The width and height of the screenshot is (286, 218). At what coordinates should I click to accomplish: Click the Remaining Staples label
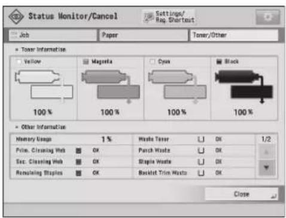pos(39,173)
